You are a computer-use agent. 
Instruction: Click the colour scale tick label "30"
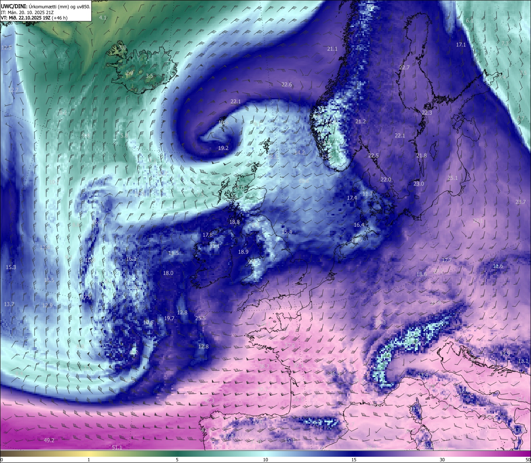click(x=442, y=459)
